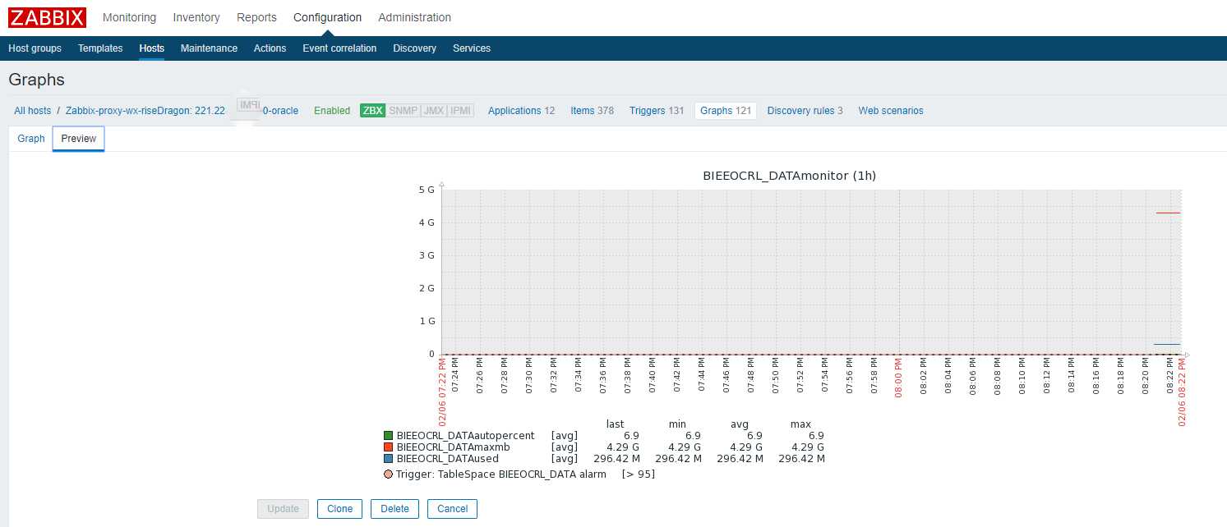Click the green BIEEOCRL_DATAautopercent legend swatch
This screenshot has width=1227, height=527.
(388, 436)
